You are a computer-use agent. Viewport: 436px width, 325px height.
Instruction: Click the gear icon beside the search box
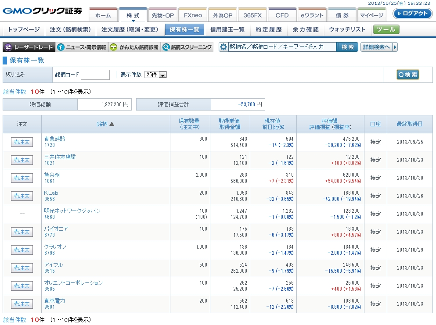click(x=223, y=47)
